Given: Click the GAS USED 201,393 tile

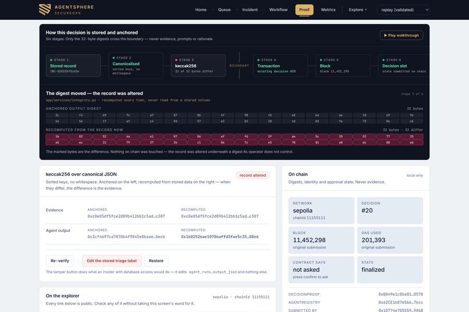Looking at the screenshot, I should tap(390, 240).
